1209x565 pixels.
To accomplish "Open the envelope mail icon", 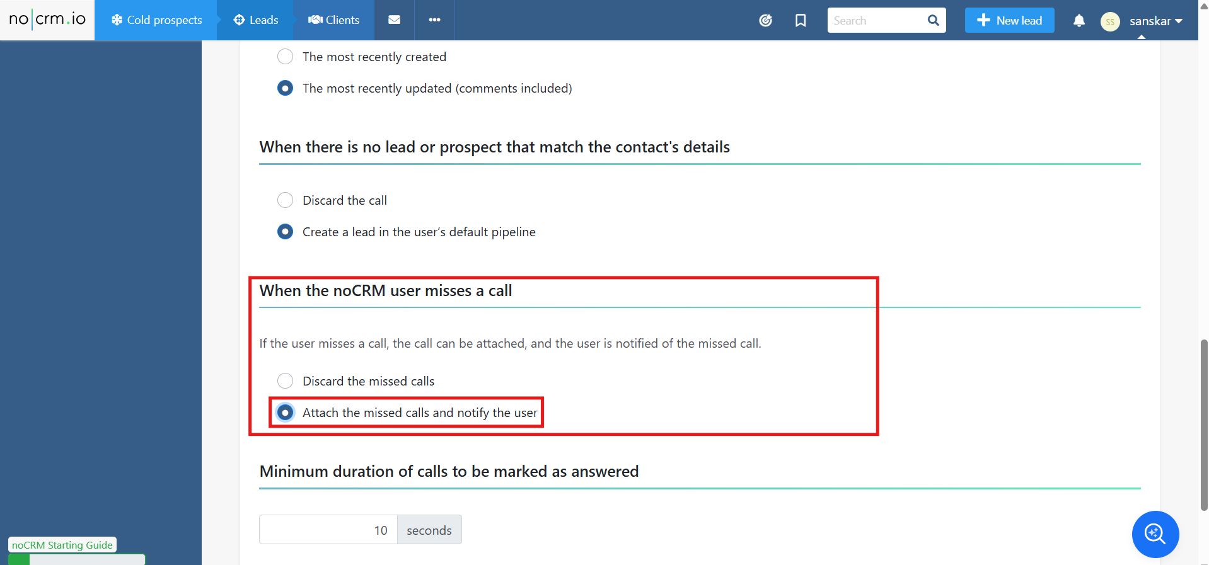I will pos(394,20).
